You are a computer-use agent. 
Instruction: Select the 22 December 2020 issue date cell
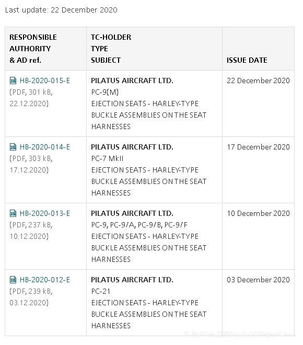point(258,80)
